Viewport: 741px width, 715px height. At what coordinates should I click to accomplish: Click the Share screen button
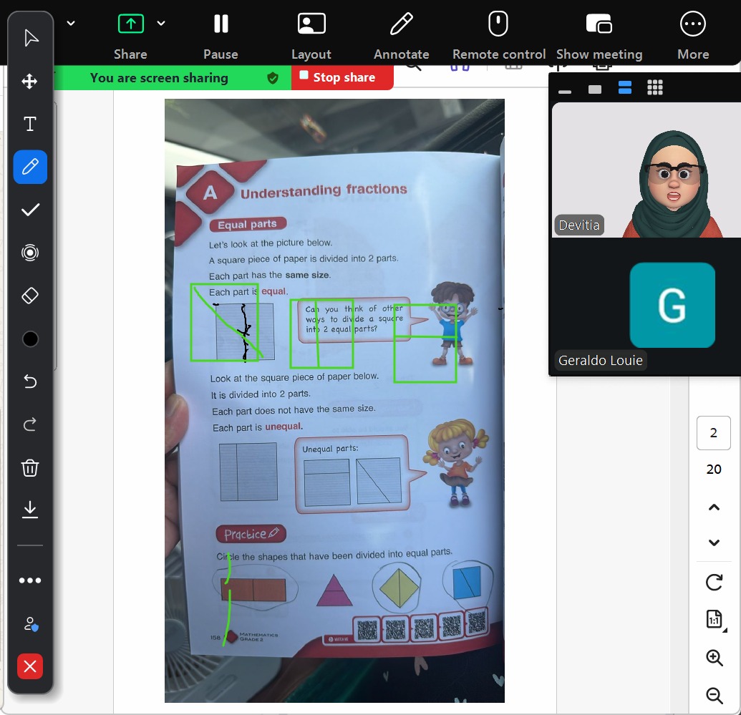[x=130, y=37]
